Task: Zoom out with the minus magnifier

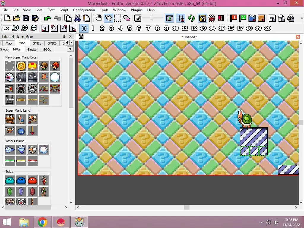Action: click(34, 28)
